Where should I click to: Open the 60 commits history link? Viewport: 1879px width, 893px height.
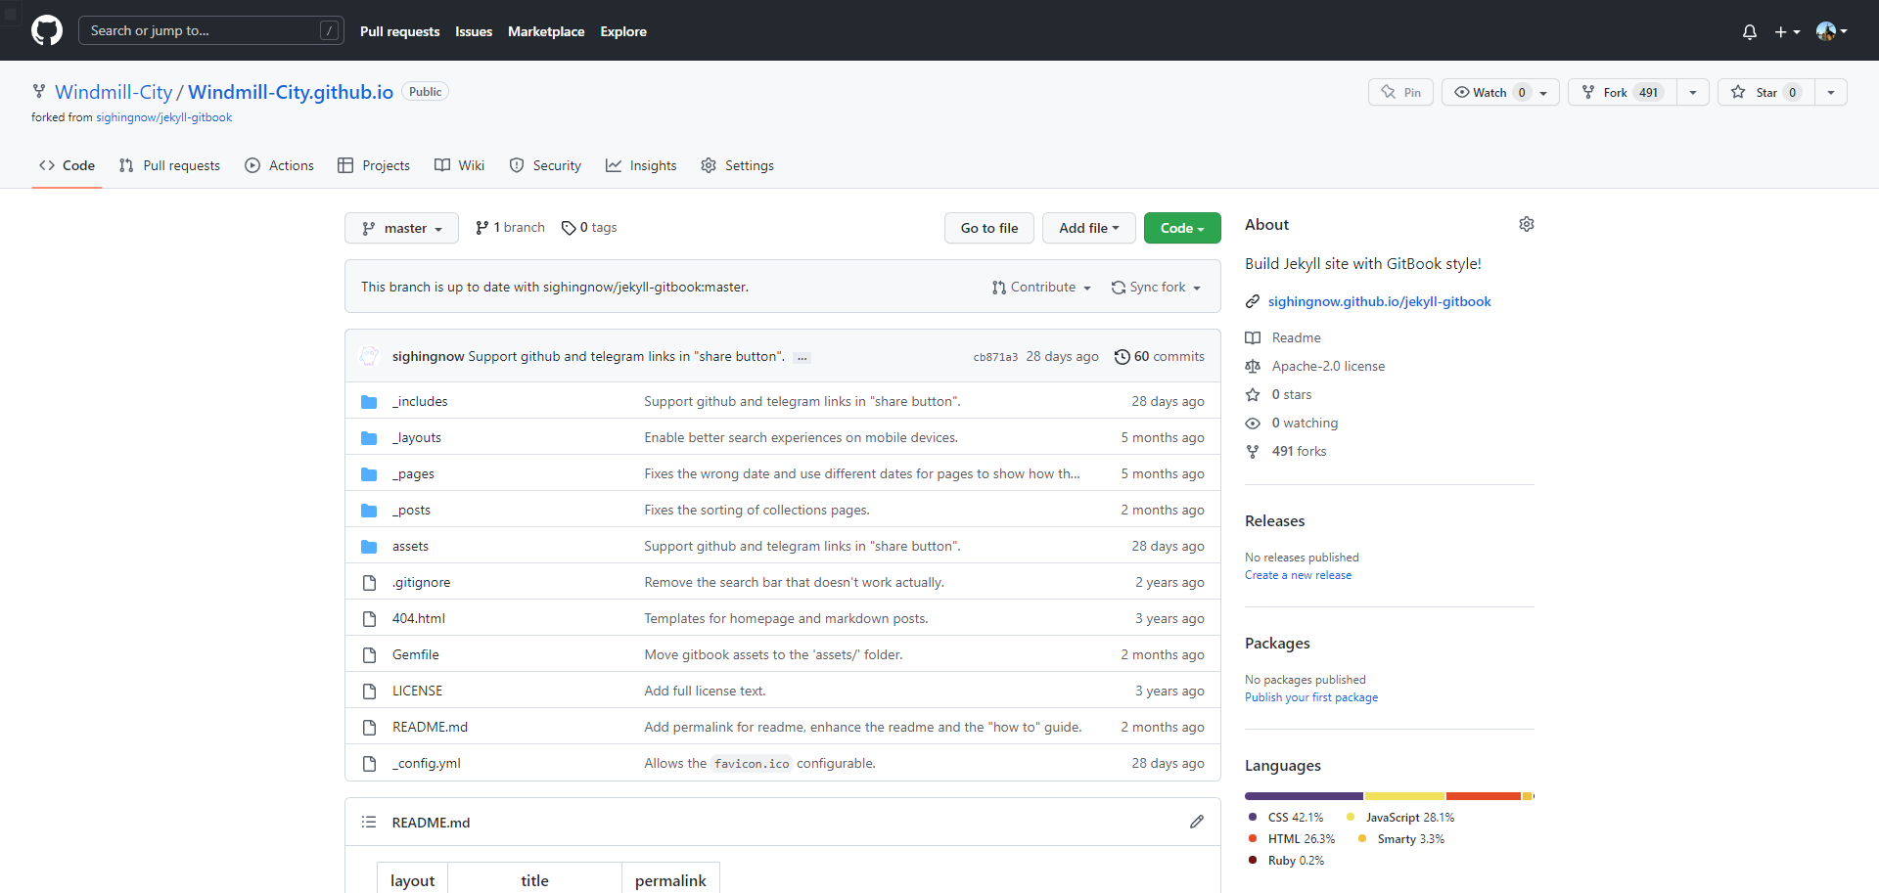(x=1160, y=356)
